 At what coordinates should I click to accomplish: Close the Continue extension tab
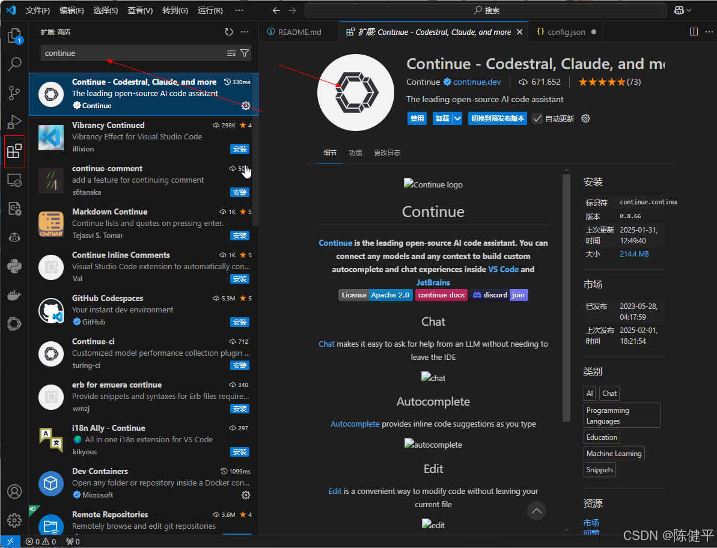point(519,32)
